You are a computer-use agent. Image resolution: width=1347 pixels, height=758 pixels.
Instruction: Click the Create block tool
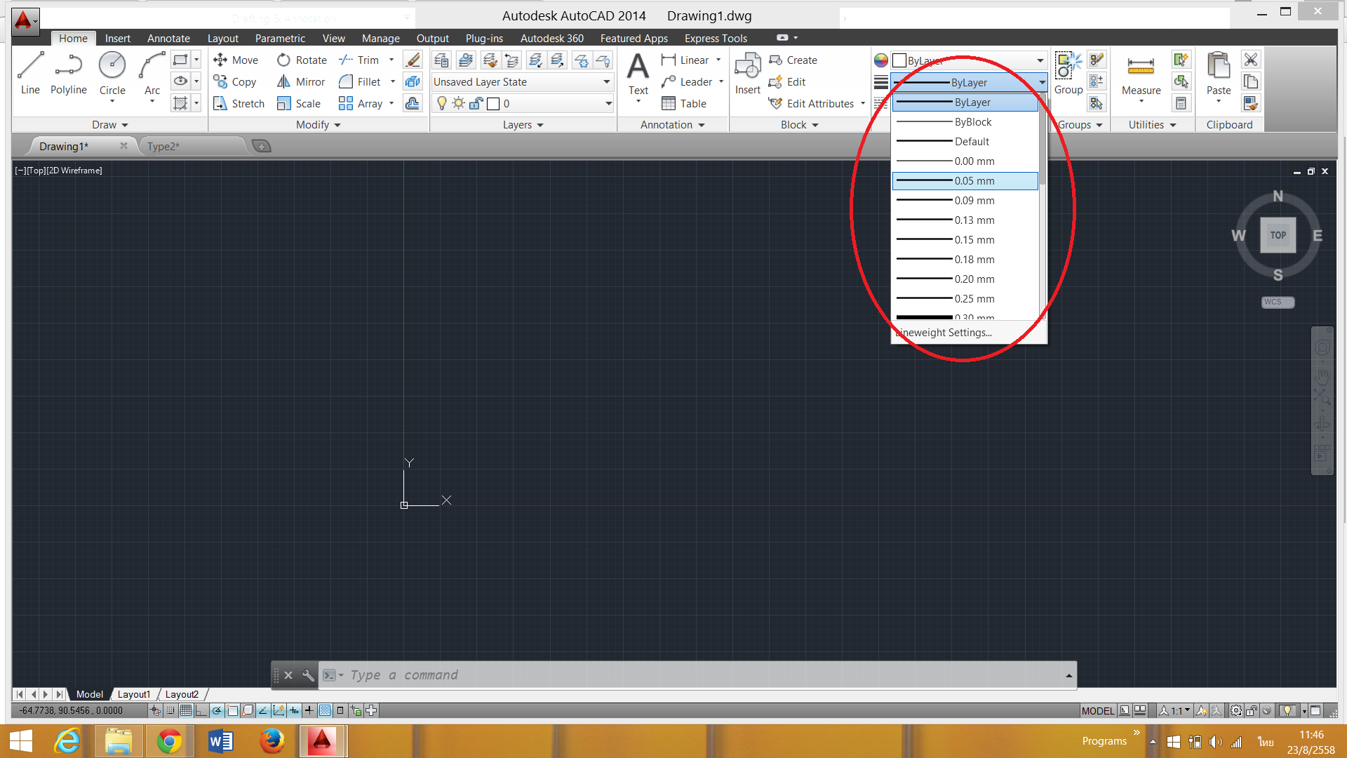point(793,60)
